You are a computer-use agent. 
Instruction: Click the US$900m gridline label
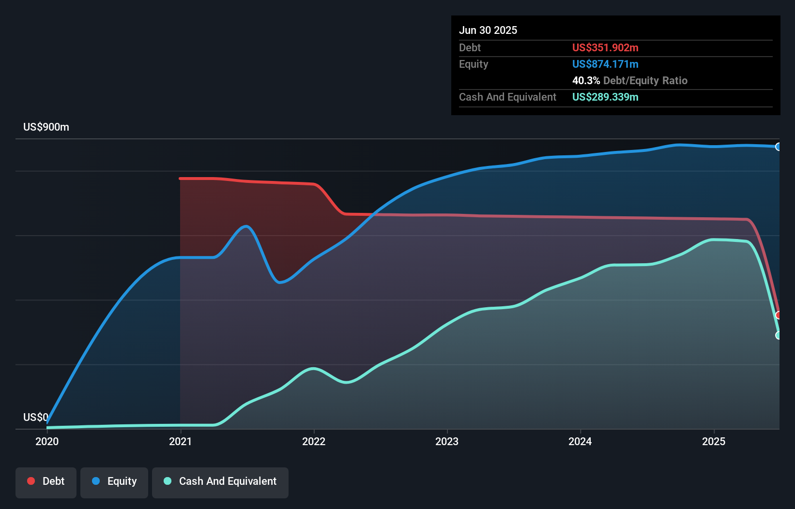46,127
